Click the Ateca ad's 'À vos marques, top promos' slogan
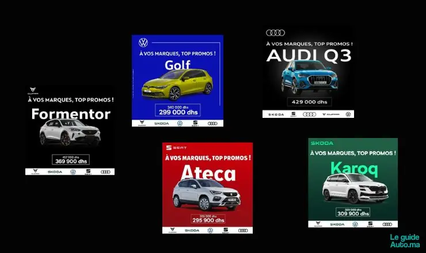The width and height of the screenshot is (426, 253). pyautogui.click(x=208, y=158)
